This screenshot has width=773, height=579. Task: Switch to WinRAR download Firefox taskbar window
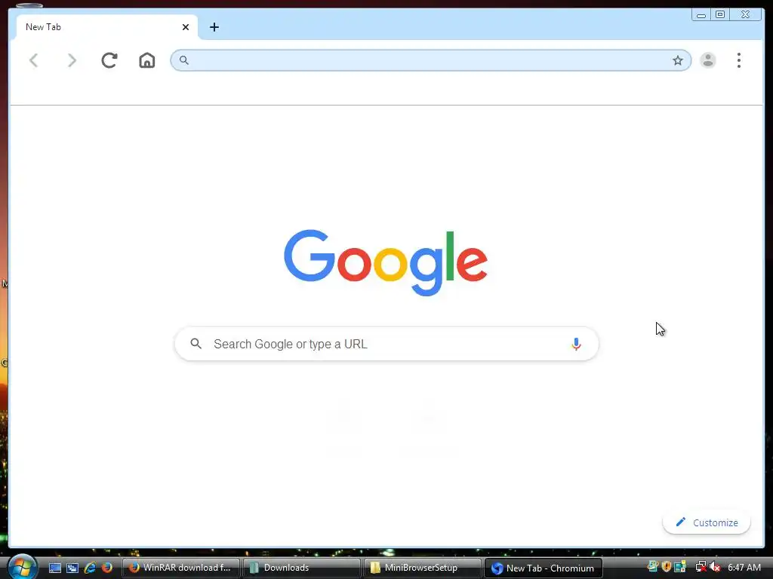coord(181,568)
